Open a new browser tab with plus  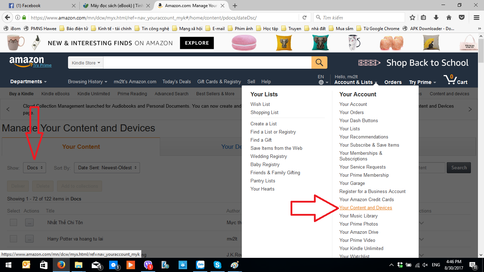[x=235, y=6]
